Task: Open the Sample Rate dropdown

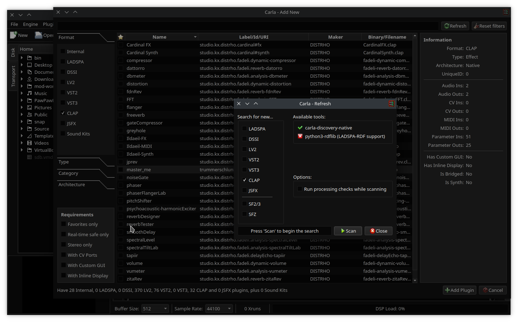Action: 219,309
